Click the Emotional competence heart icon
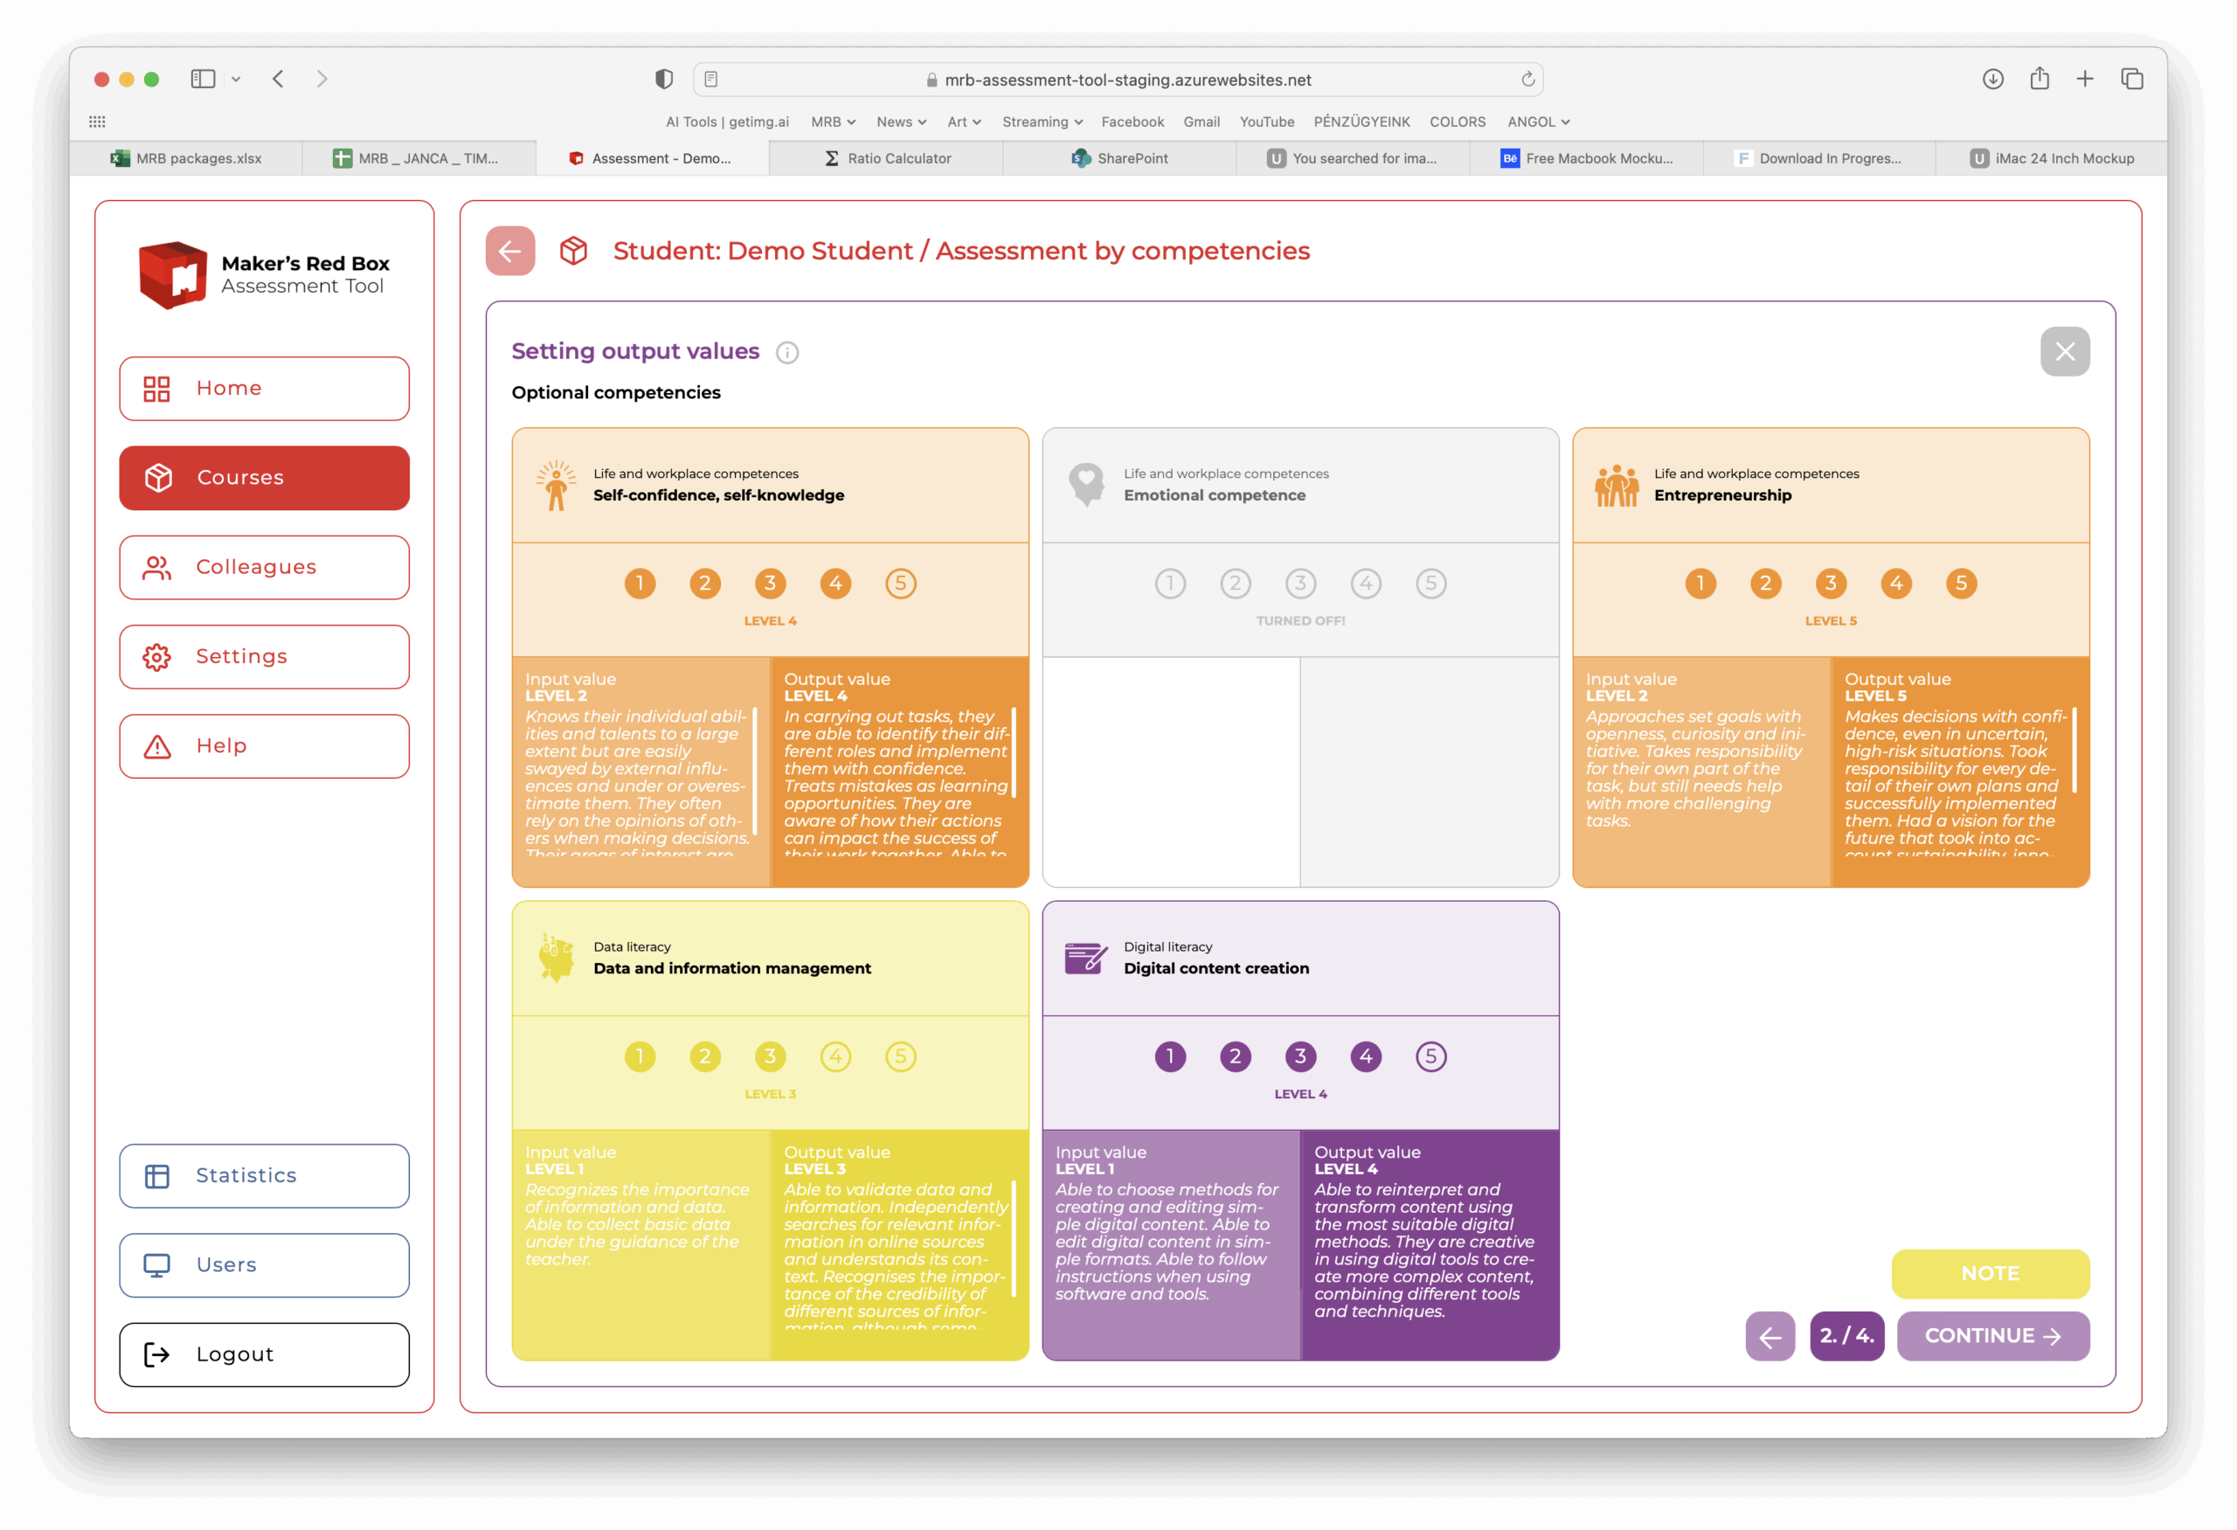The width and height of the screenshot is (2237, 1530). click(1087, 484)
